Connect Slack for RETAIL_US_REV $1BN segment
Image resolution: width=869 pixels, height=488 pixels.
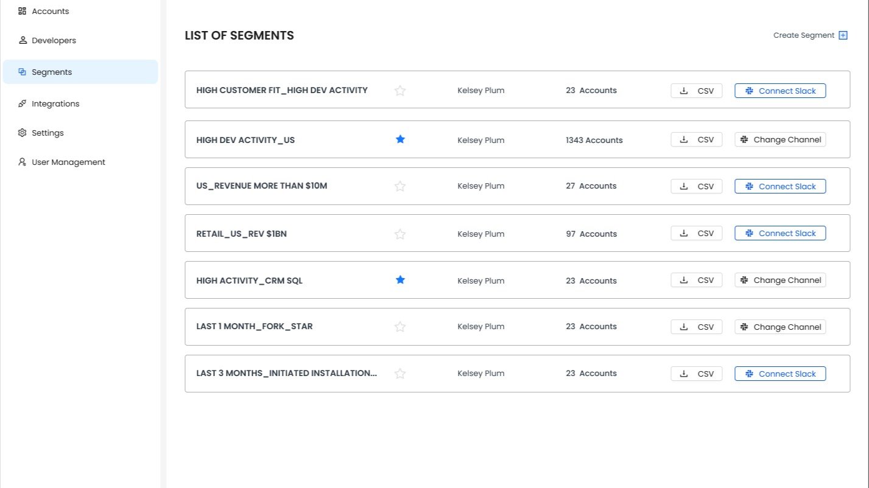[x=780, y=233]
